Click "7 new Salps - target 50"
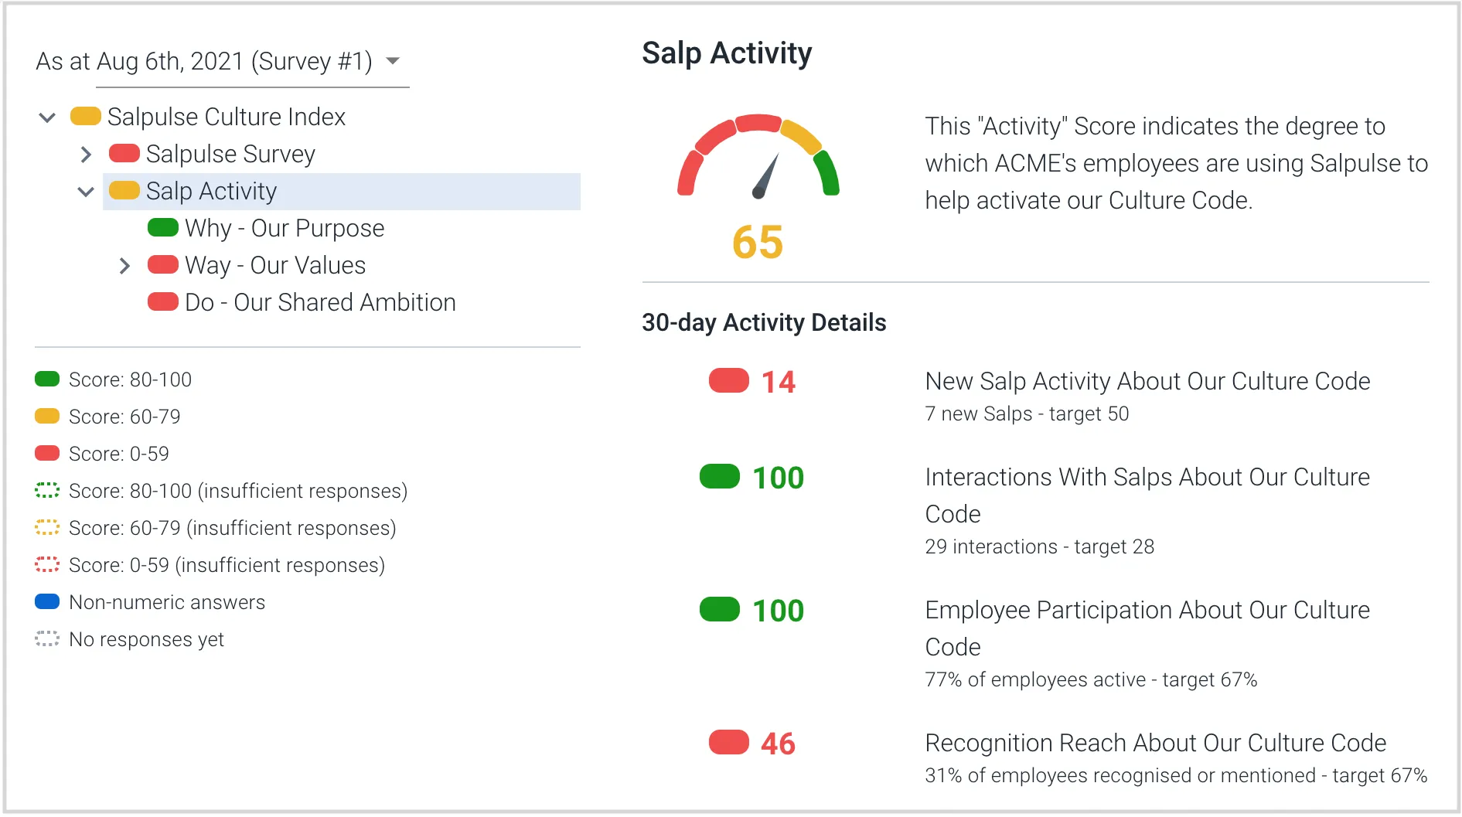Image resolution: width=1462 pixels, height=817 pixels. 1027,414
